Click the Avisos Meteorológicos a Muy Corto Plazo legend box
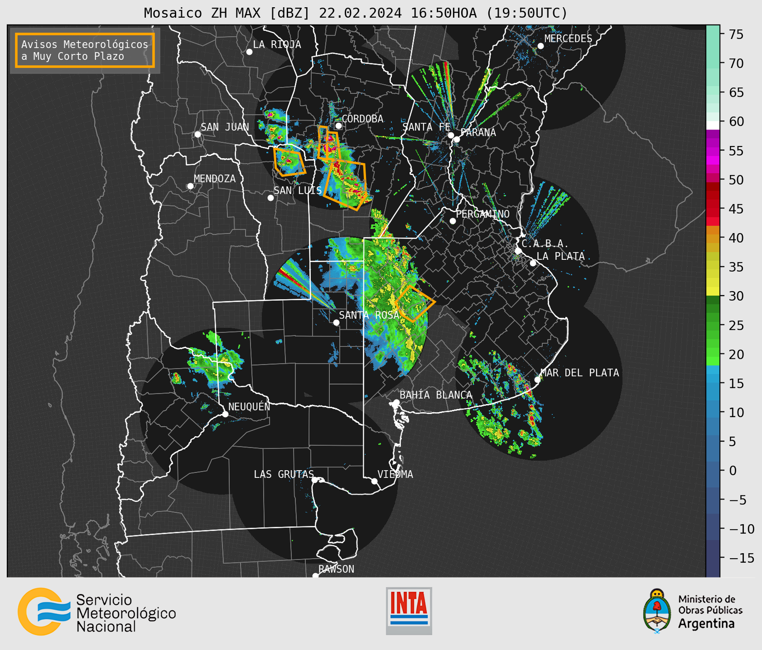The image size is (762, 650). point(85,50)
